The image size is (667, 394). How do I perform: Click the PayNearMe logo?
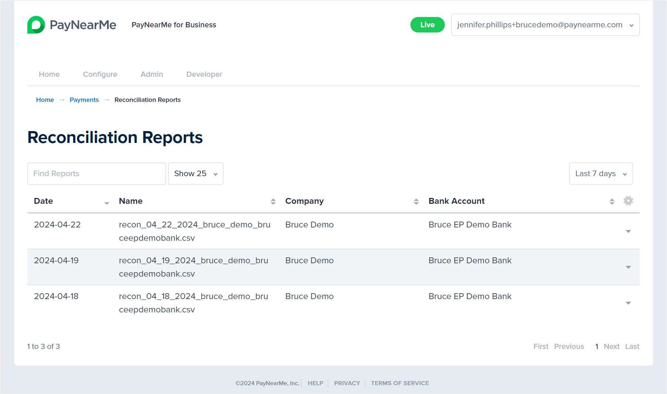pyautogui.click(x=72, y=25)
